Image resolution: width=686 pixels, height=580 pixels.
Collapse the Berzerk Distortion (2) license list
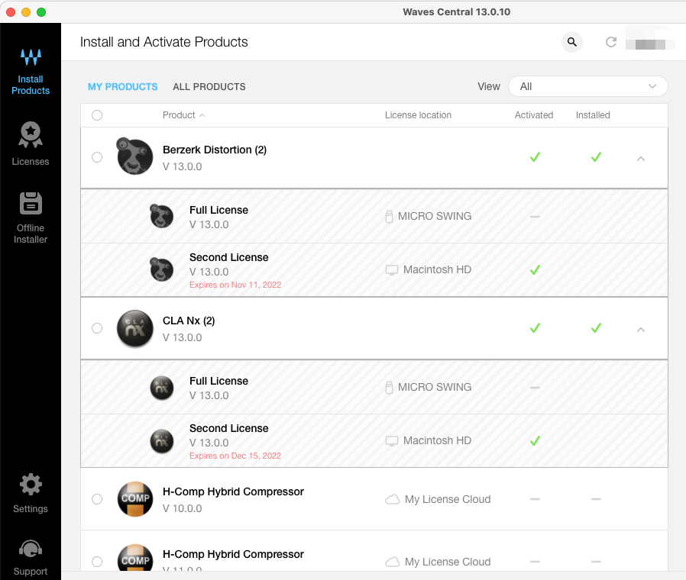pyautogui.click(x=641, y=159)
